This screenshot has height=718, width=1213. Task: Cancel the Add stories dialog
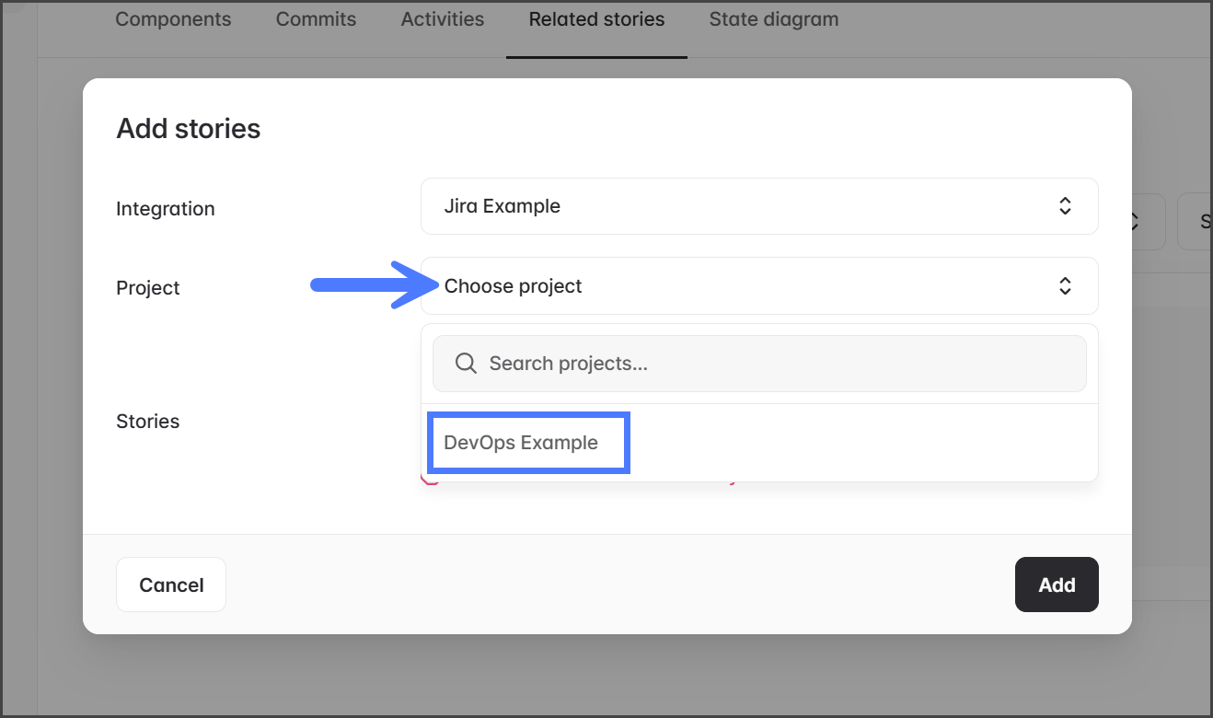pos(171,585)
